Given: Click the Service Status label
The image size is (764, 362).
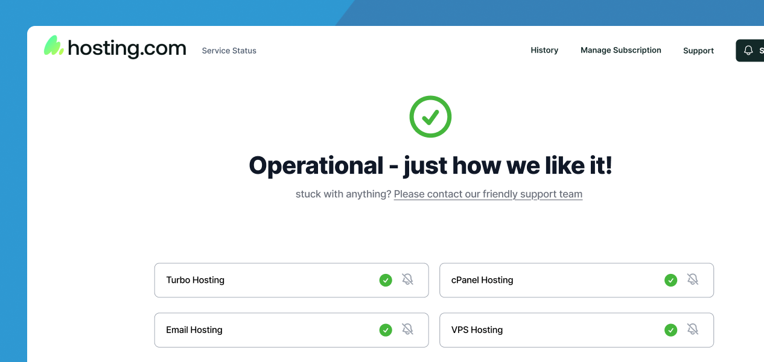Looking at the screenshot, I should (x=229, y=51).
